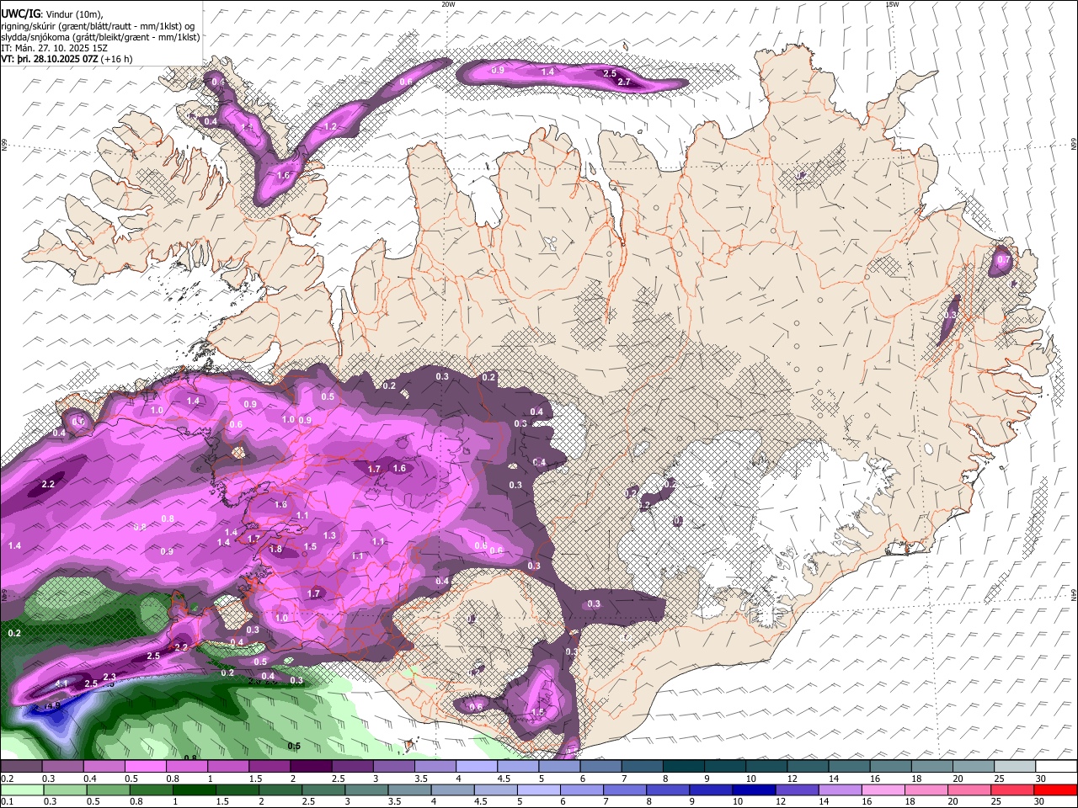Select the deep blue rain swatch between 10 and 12
This screenshot has width=1078, height=808.
point(755,789)
